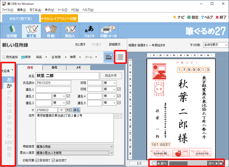This screenshot has height=167, width=229.
Task: Toggle 連名4 checkbox
Action: [119, 96]
